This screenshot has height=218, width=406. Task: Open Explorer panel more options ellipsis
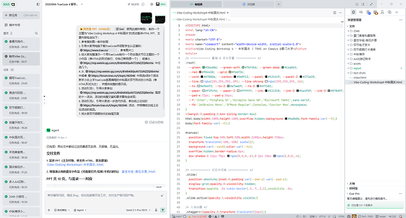tap(401, 19)
